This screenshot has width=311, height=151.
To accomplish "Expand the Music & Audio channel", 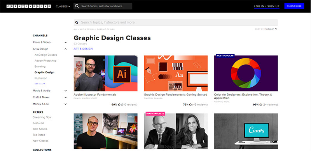I will [x=66, y=91].
